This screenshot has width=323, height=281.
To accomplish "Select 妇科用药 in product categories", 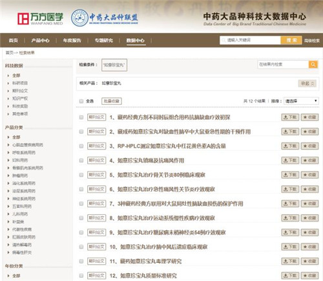I will click(x=20, y=160).
